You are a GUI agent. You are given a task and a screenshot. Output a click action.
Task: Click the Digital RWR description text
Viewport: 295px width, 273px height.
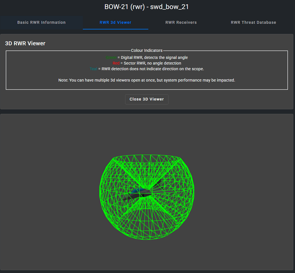point(154,58)
